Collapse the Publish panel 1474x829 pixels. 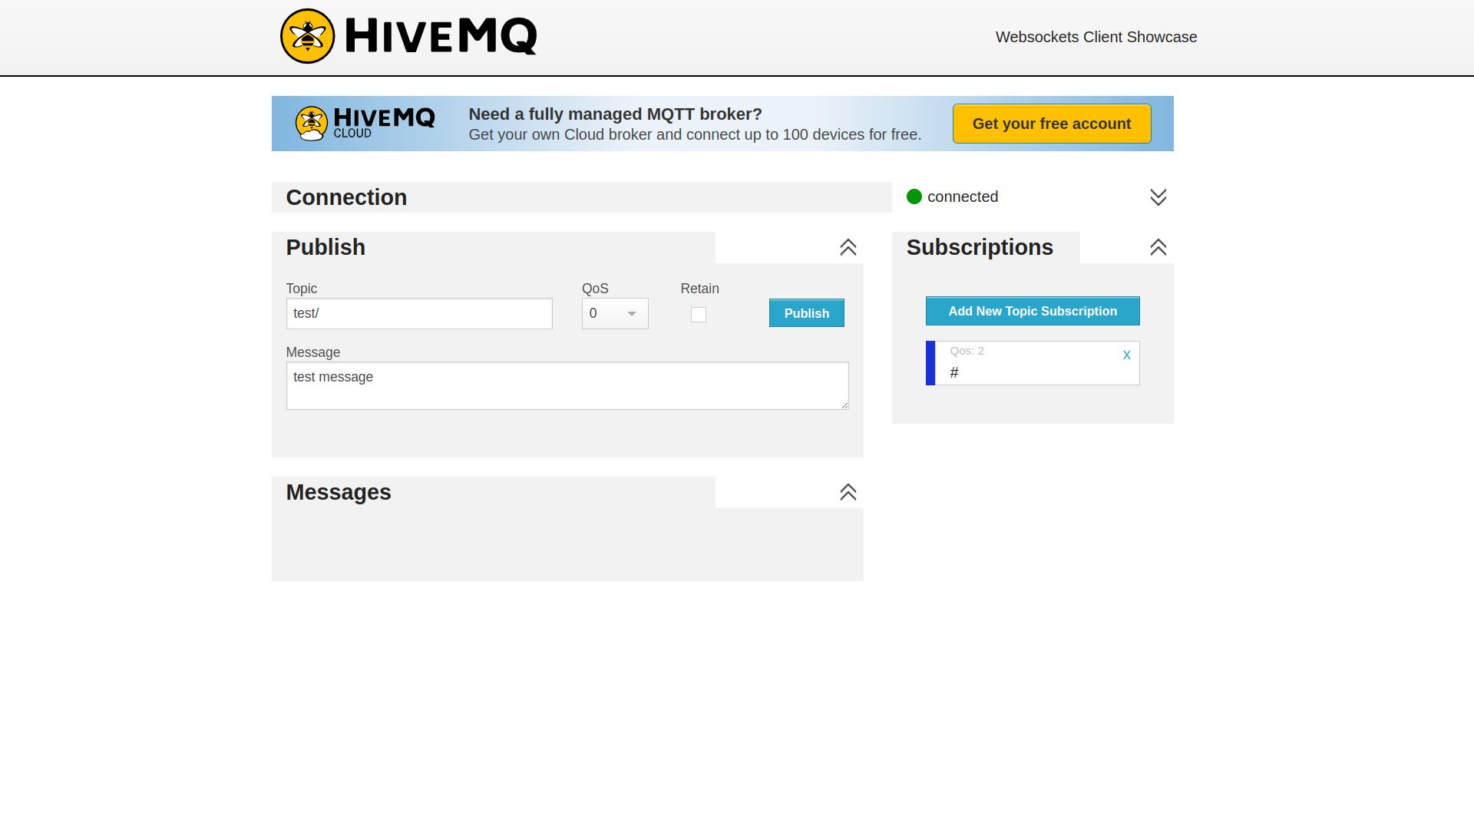point(848,247)
